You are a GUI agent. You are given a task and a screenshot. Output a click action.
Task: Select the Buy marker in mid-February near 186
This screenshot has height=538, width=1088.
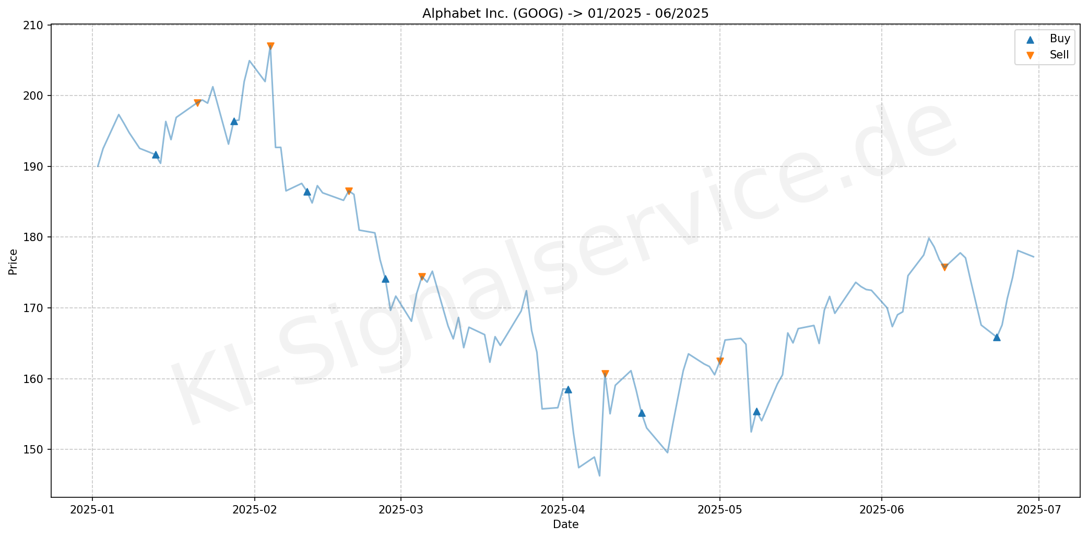307,192
